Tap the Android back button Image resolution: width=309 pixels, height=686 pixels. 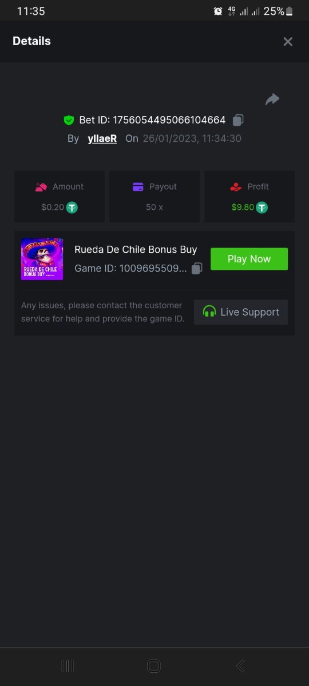[241, 666]
